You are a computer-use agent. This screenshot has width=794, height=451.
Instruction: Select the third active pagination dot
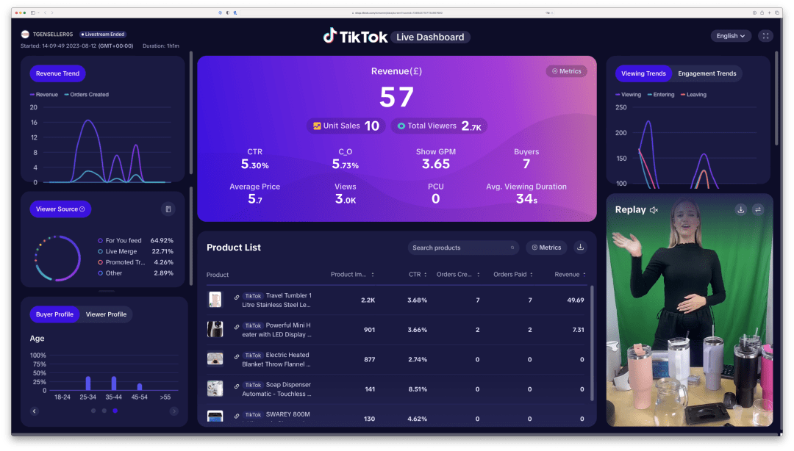(x=115, y=411)
